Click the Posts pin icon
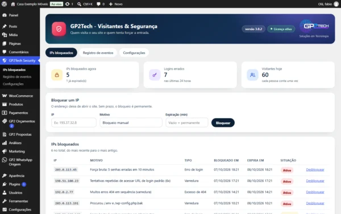The height and width of the screenshot is (214, 341). (5, 27)
